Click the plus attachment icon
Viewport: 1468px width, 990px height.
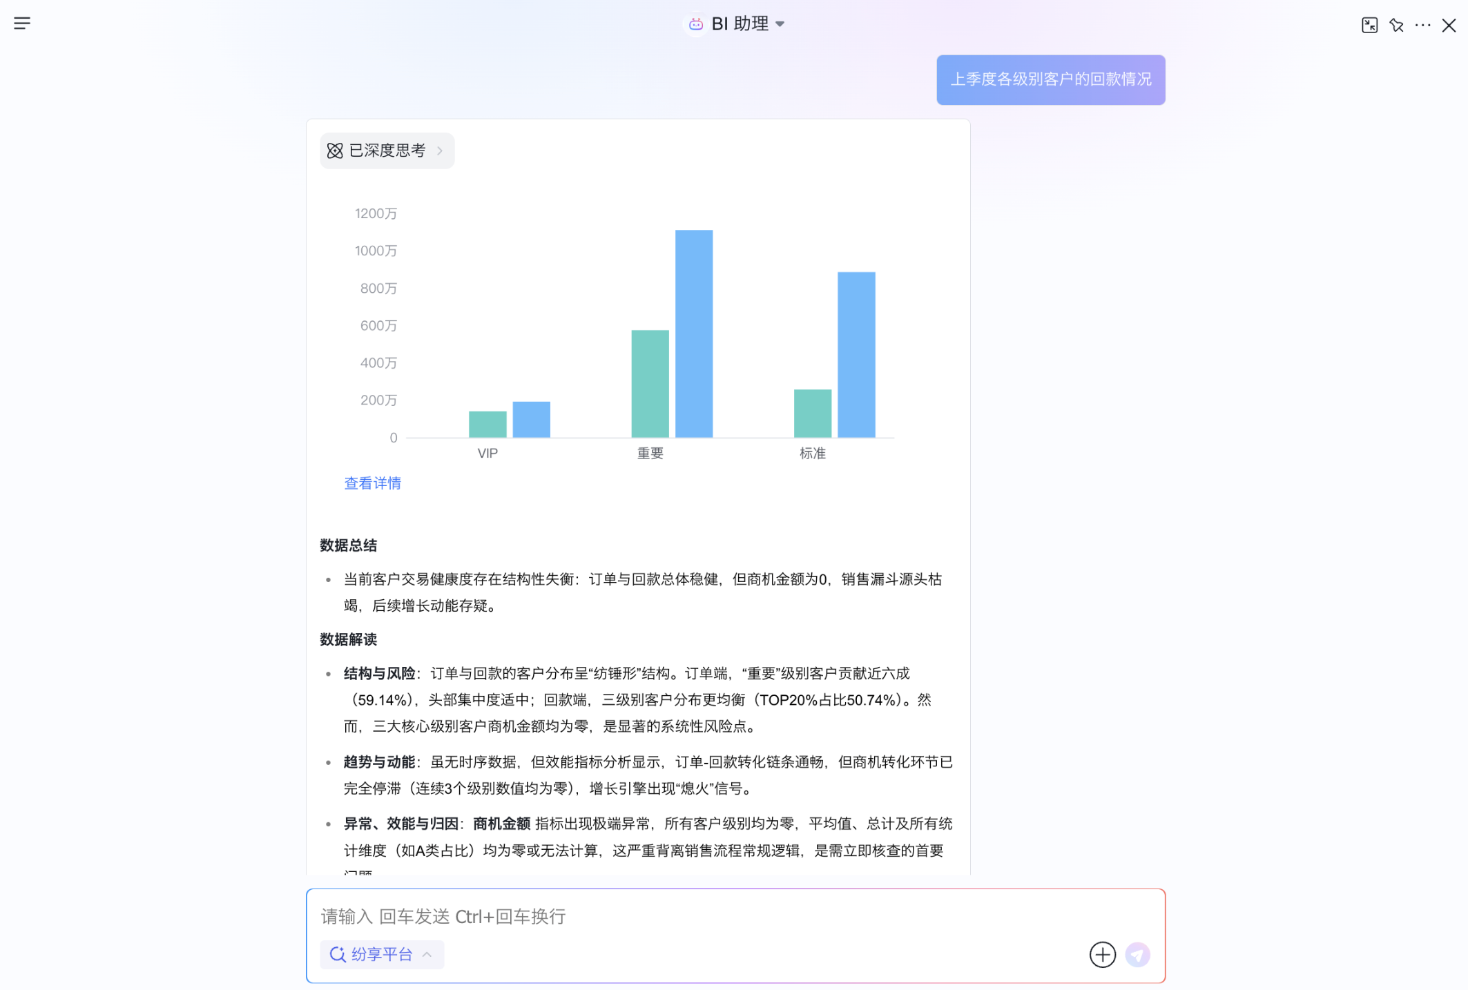1102,954
